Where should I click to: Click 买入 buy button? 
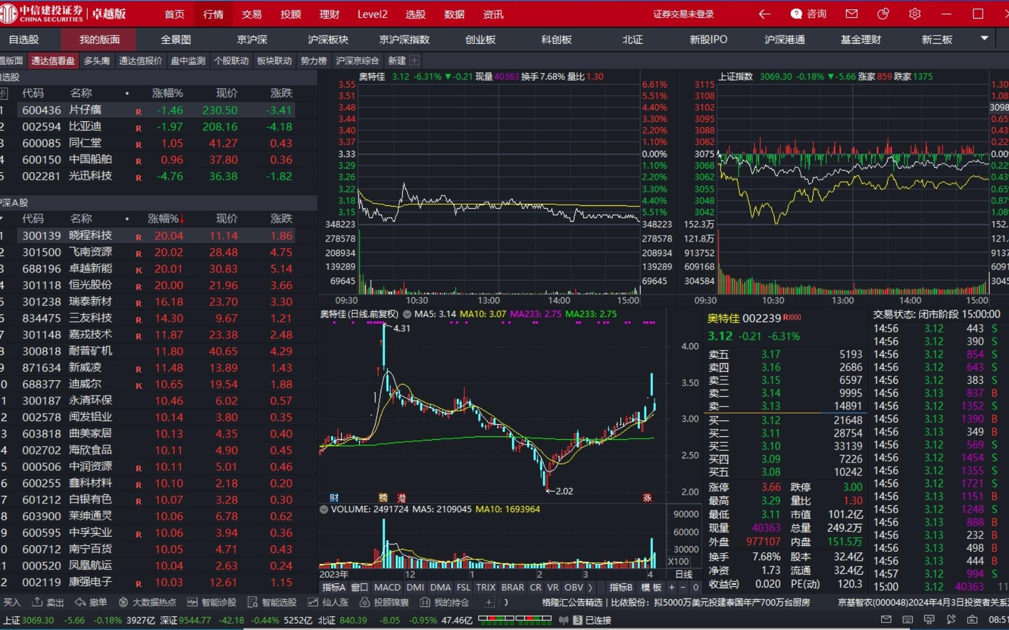pos(11,602)
